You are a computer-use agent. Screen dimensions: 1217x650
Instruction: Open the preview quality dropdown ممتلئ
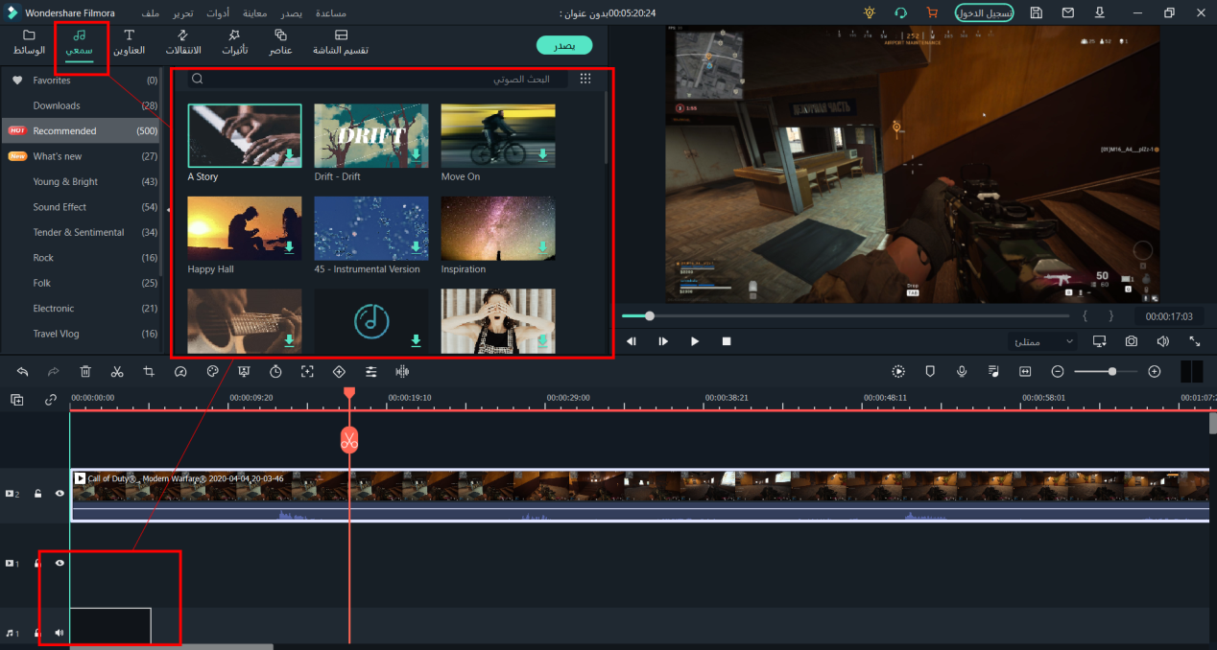[1042, 341]
